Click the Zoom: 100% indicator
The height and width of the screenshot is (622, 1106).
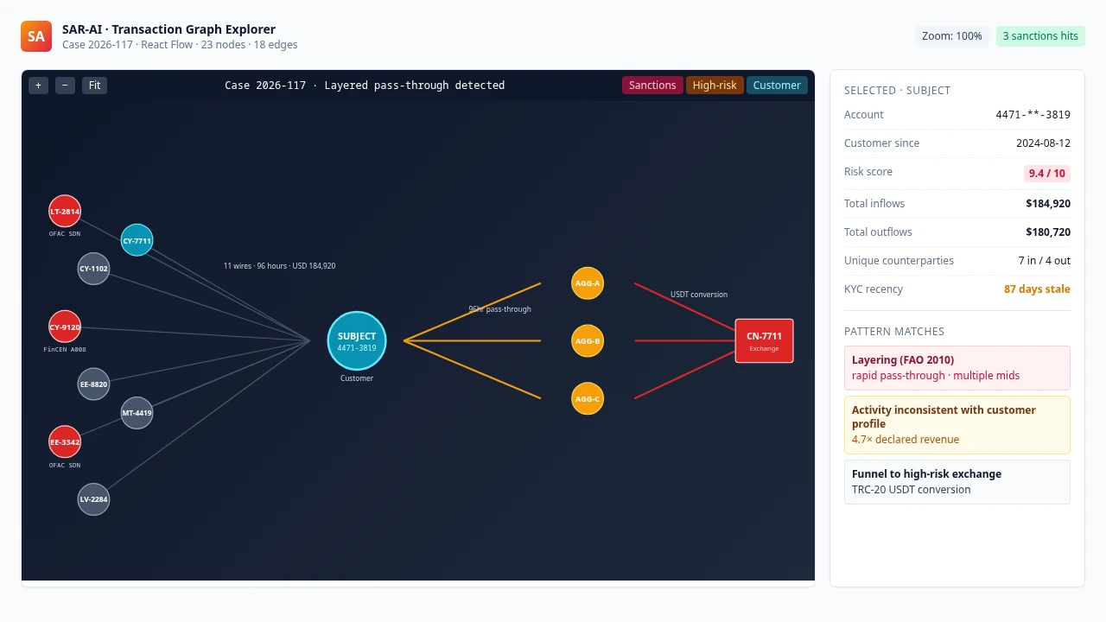pos(952,36)
